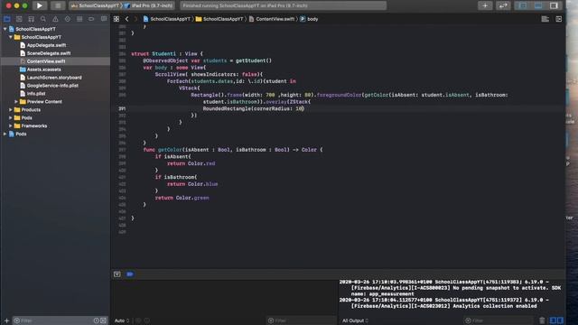This screenshot has height=325, width=578.
Task: Select GoogleService-Info.plist in the navigator
Action: point(52,86)
